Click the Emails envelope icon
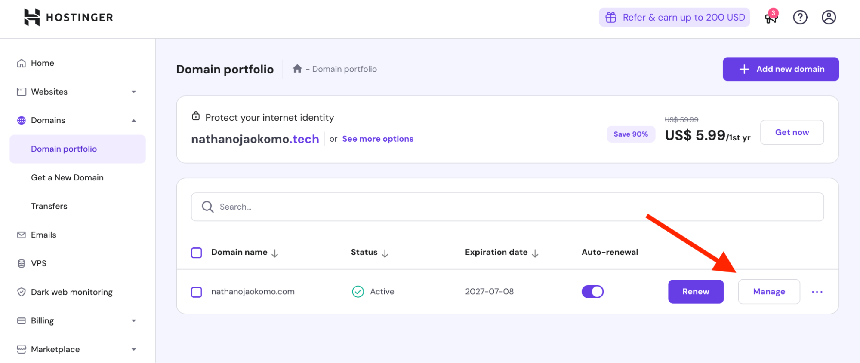This screenshot has width=860, height=363. [22, 235]
